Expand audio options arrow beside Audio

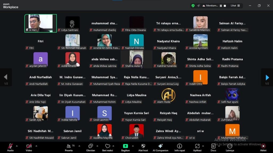(17, 146)
